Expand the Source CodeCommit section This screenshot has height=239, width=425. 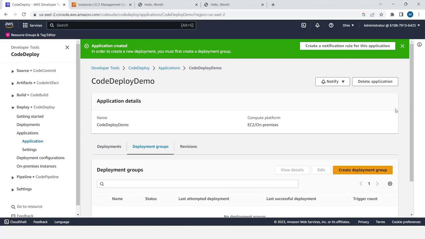point(13,71)
